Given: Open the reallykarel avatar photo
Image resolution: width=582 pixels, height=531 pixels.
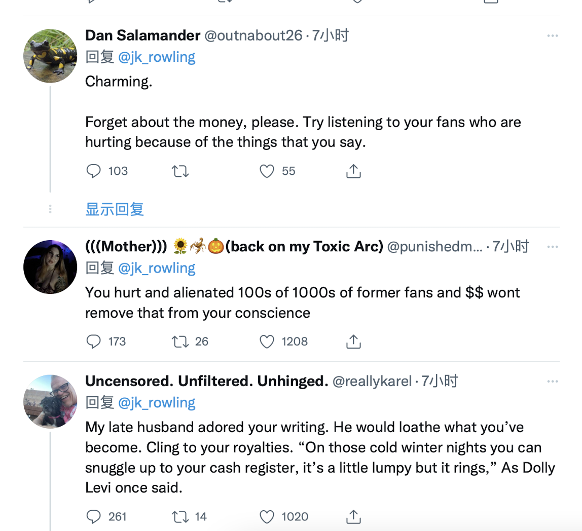Looking at the screenshot, I should click(x=50, y=401).
